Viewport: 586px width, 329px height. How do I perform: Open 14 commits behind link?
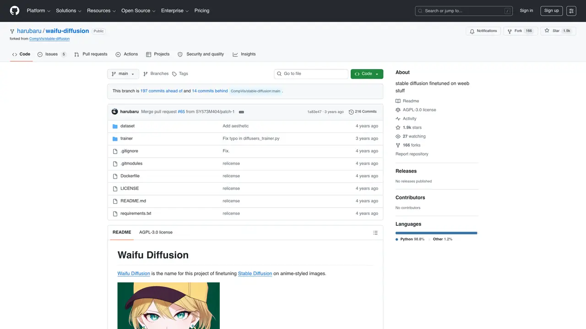coord(210,91)
